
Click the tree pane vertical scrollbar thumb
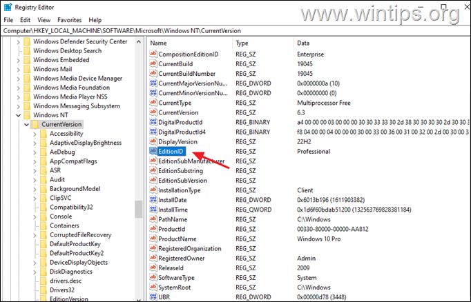[x=139, y=209]
